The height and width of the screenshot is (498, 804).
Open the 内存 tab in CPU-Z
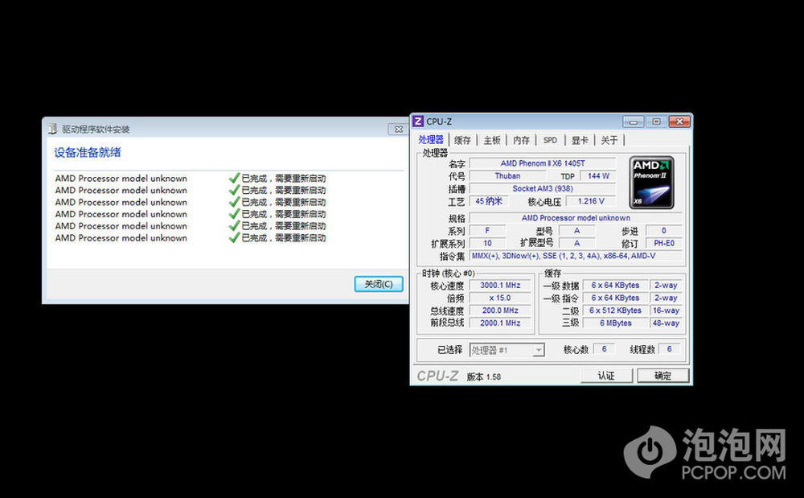[521, 140]
